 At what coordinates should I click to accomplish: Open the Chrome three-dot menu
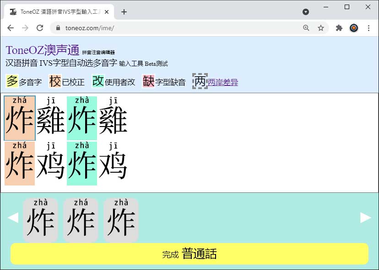point(368,28)
